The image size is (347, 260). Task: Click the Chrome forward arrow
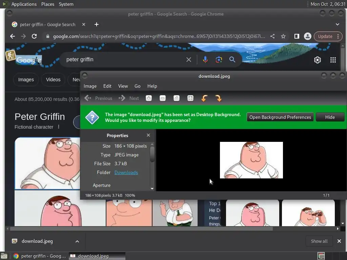23,36
